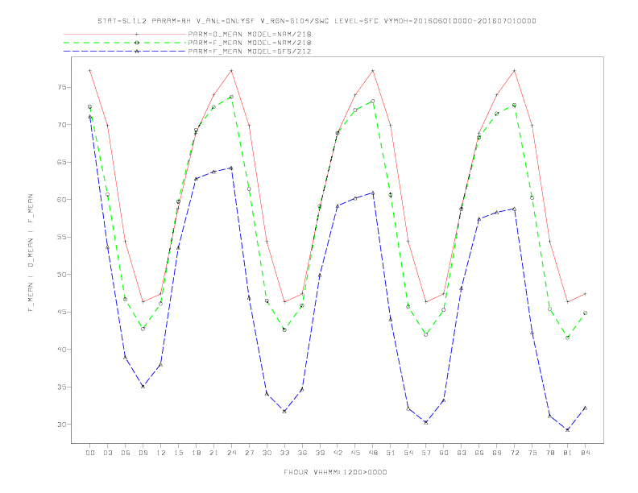Click the y-axis tick label 50
This screenshot has height=493, width=638.
(x=61, y=275)
